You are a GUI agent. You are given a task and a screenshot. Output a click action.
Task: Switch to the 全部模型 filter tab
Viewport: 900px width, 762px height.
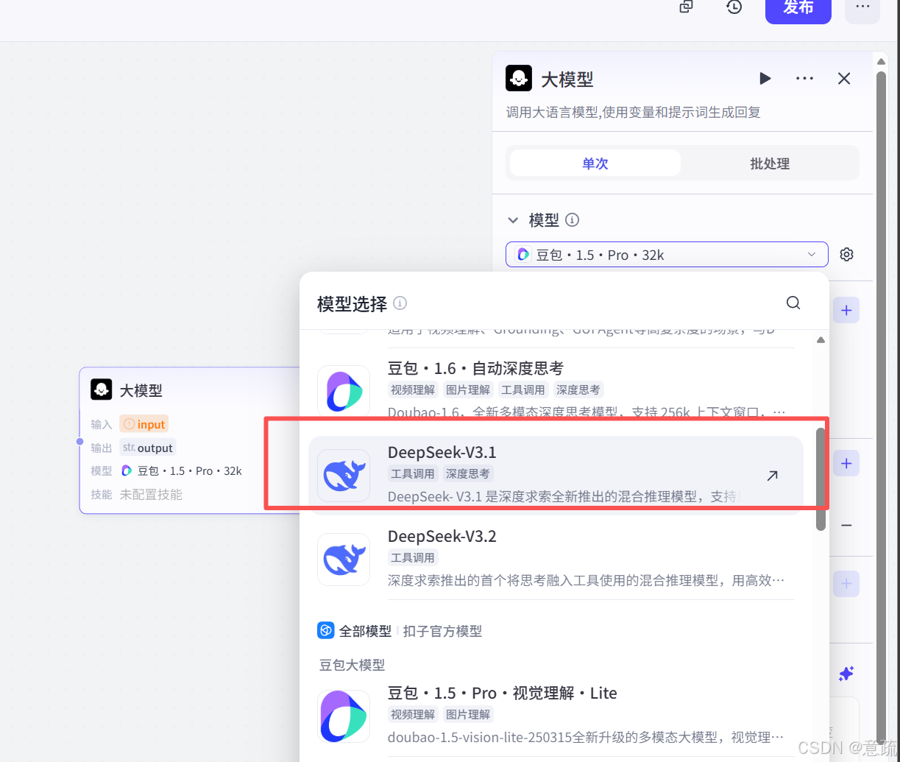(x=355, y=631)
